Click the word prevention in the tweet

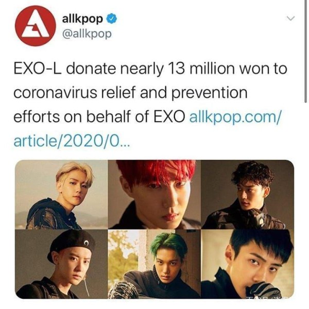click(209, 93)
